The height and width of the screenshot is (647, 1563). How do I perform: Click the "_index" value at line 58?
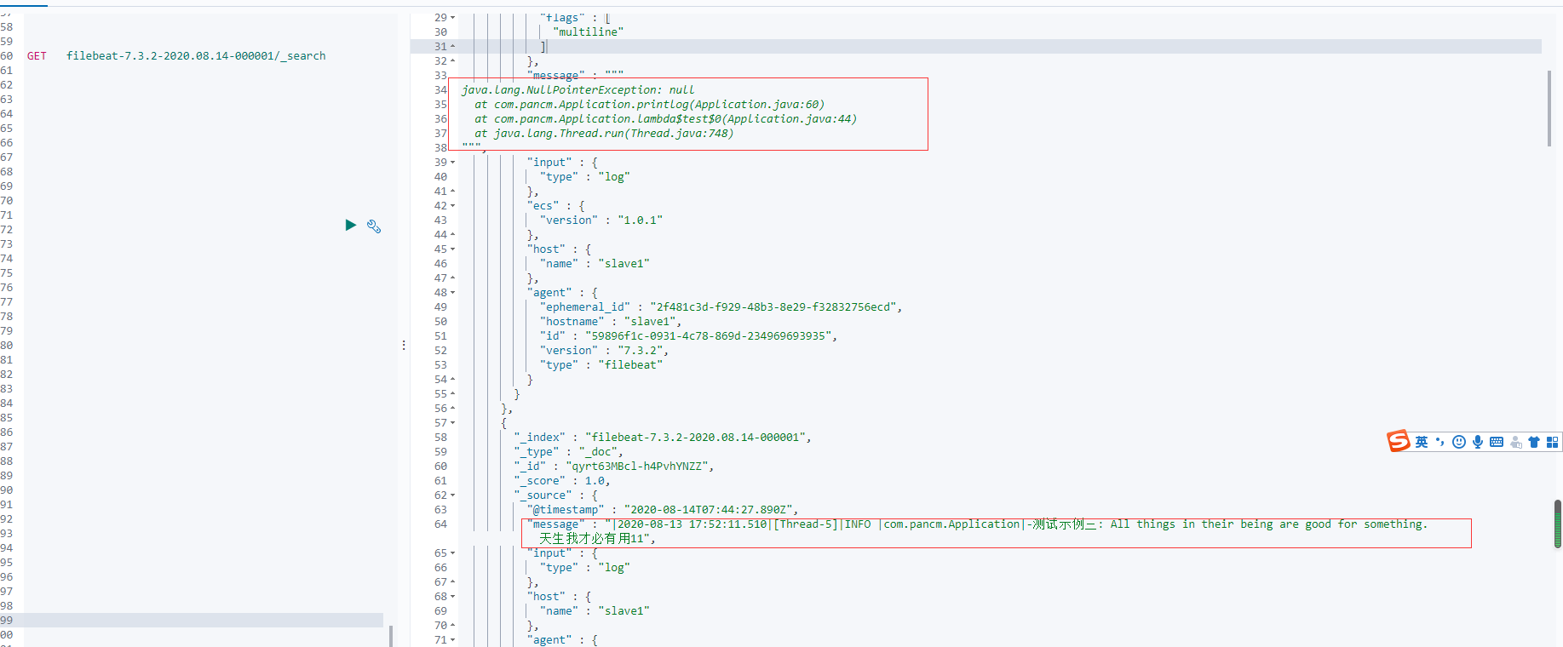(696, 437)
